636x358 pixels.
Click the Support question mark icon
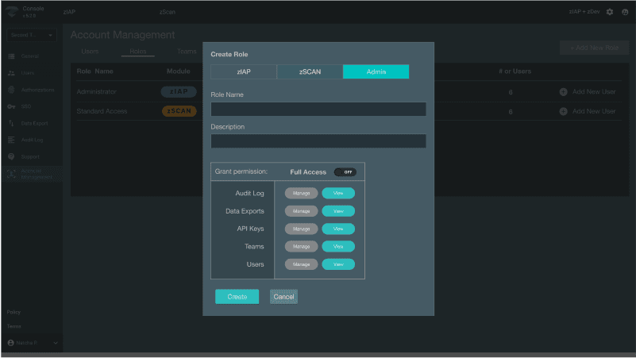11,156
